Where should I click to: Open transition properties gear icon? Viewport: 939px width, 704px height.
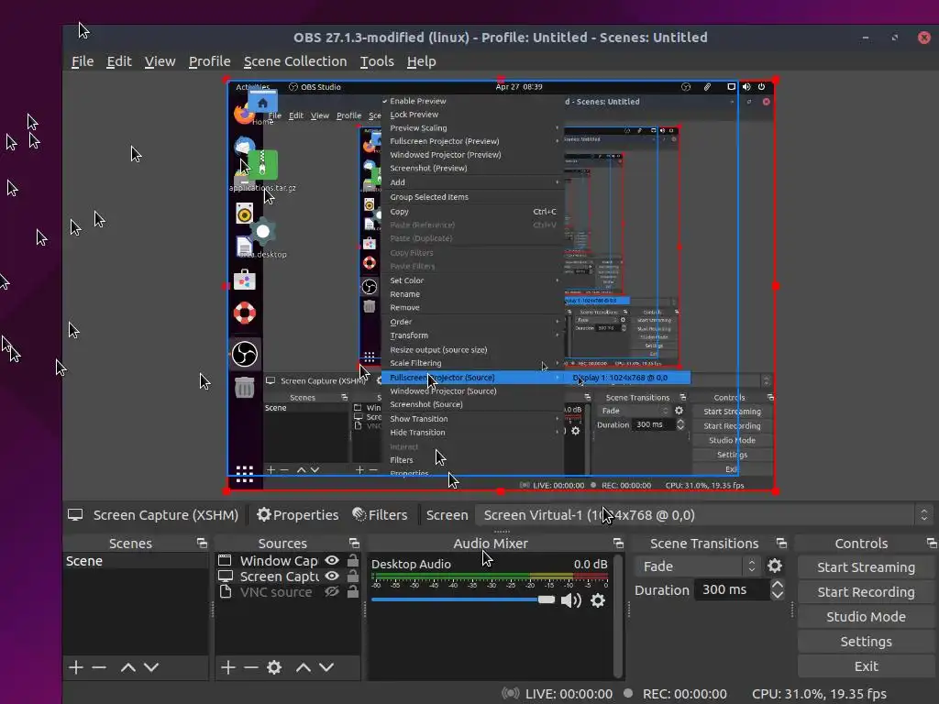[774, 566]
